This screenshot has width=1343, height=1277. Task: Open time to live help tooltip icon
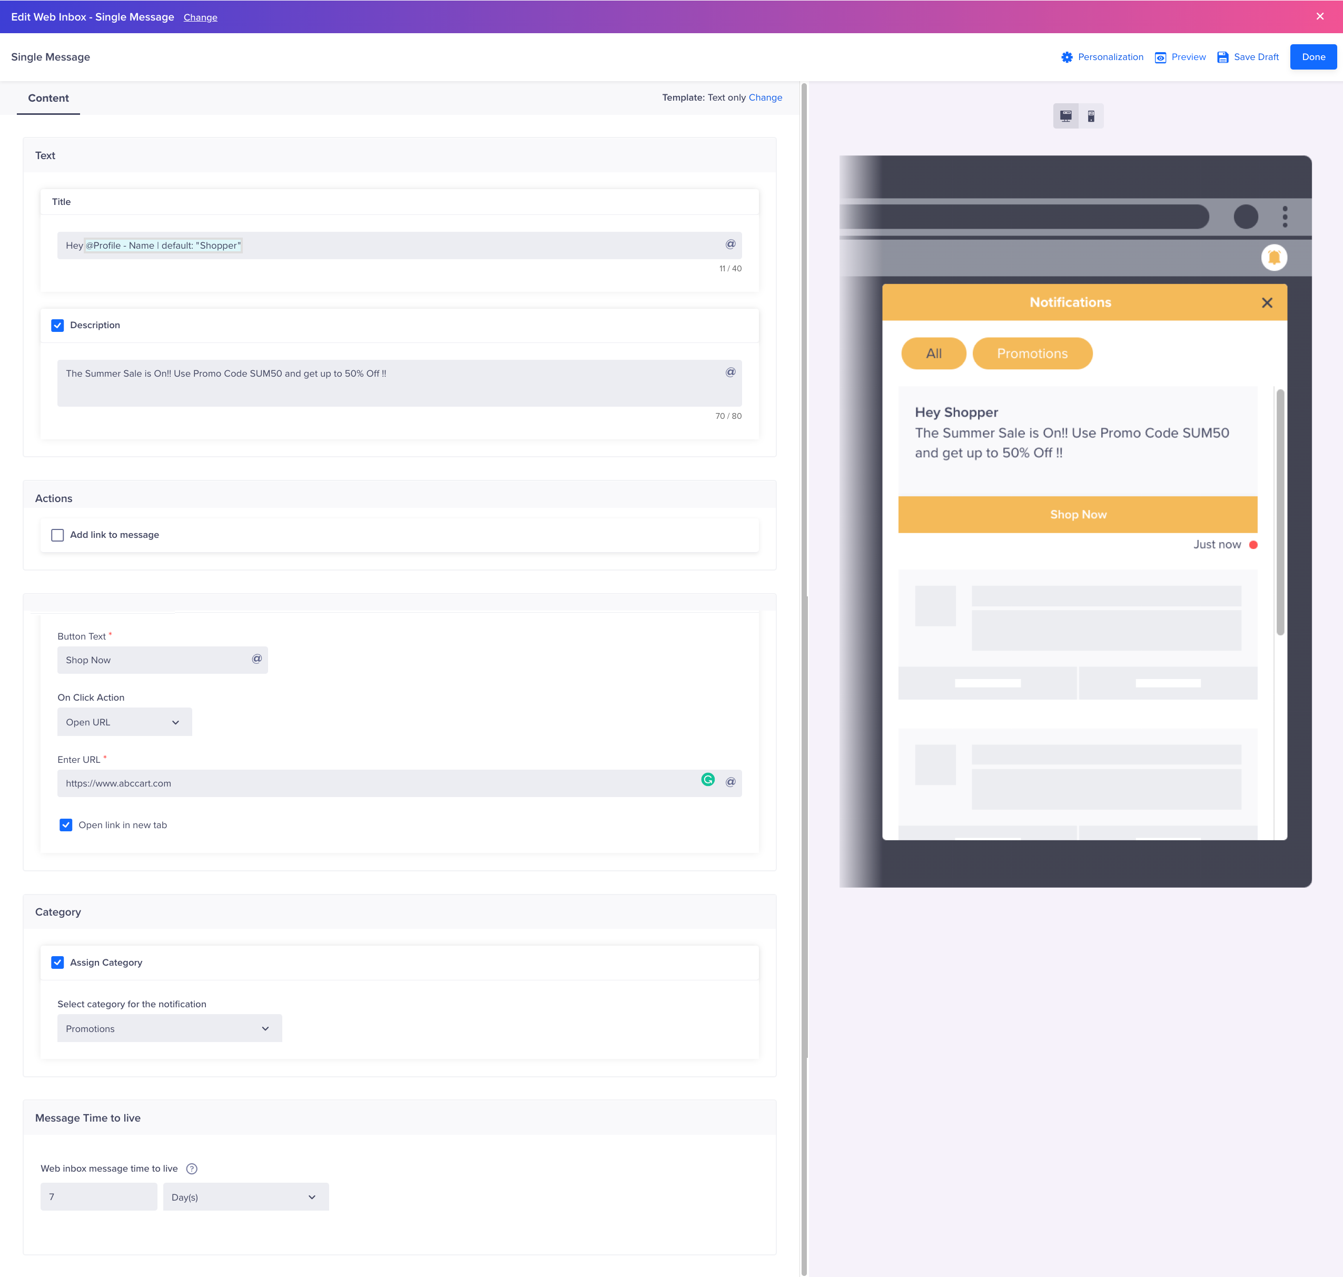coord(192,1169)
